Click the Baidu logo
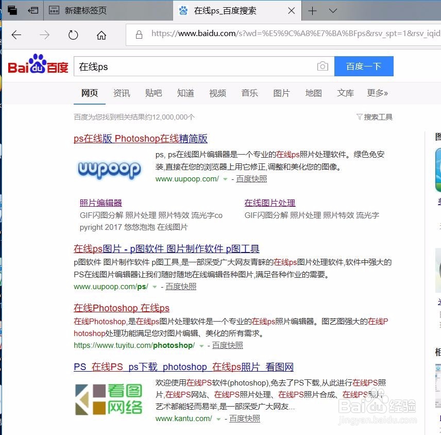The height and width of the screenshot is (435, 441). (x=38, y=64)
